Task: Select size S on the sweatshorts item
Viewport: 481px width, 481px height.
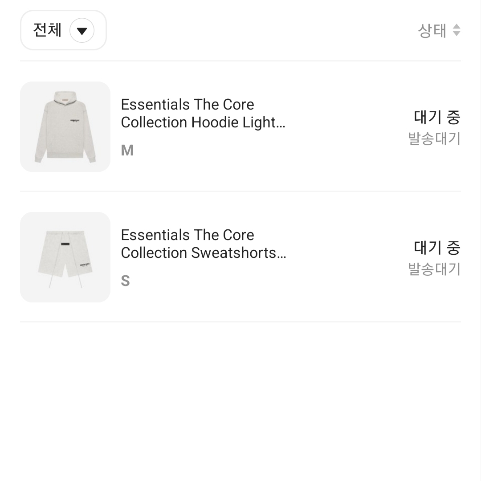Action: click(x=125, y=280)
